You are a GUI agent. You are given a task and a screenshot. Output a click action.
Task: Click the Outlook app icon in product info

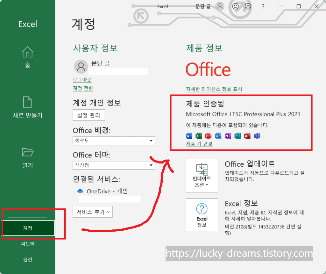218,136
